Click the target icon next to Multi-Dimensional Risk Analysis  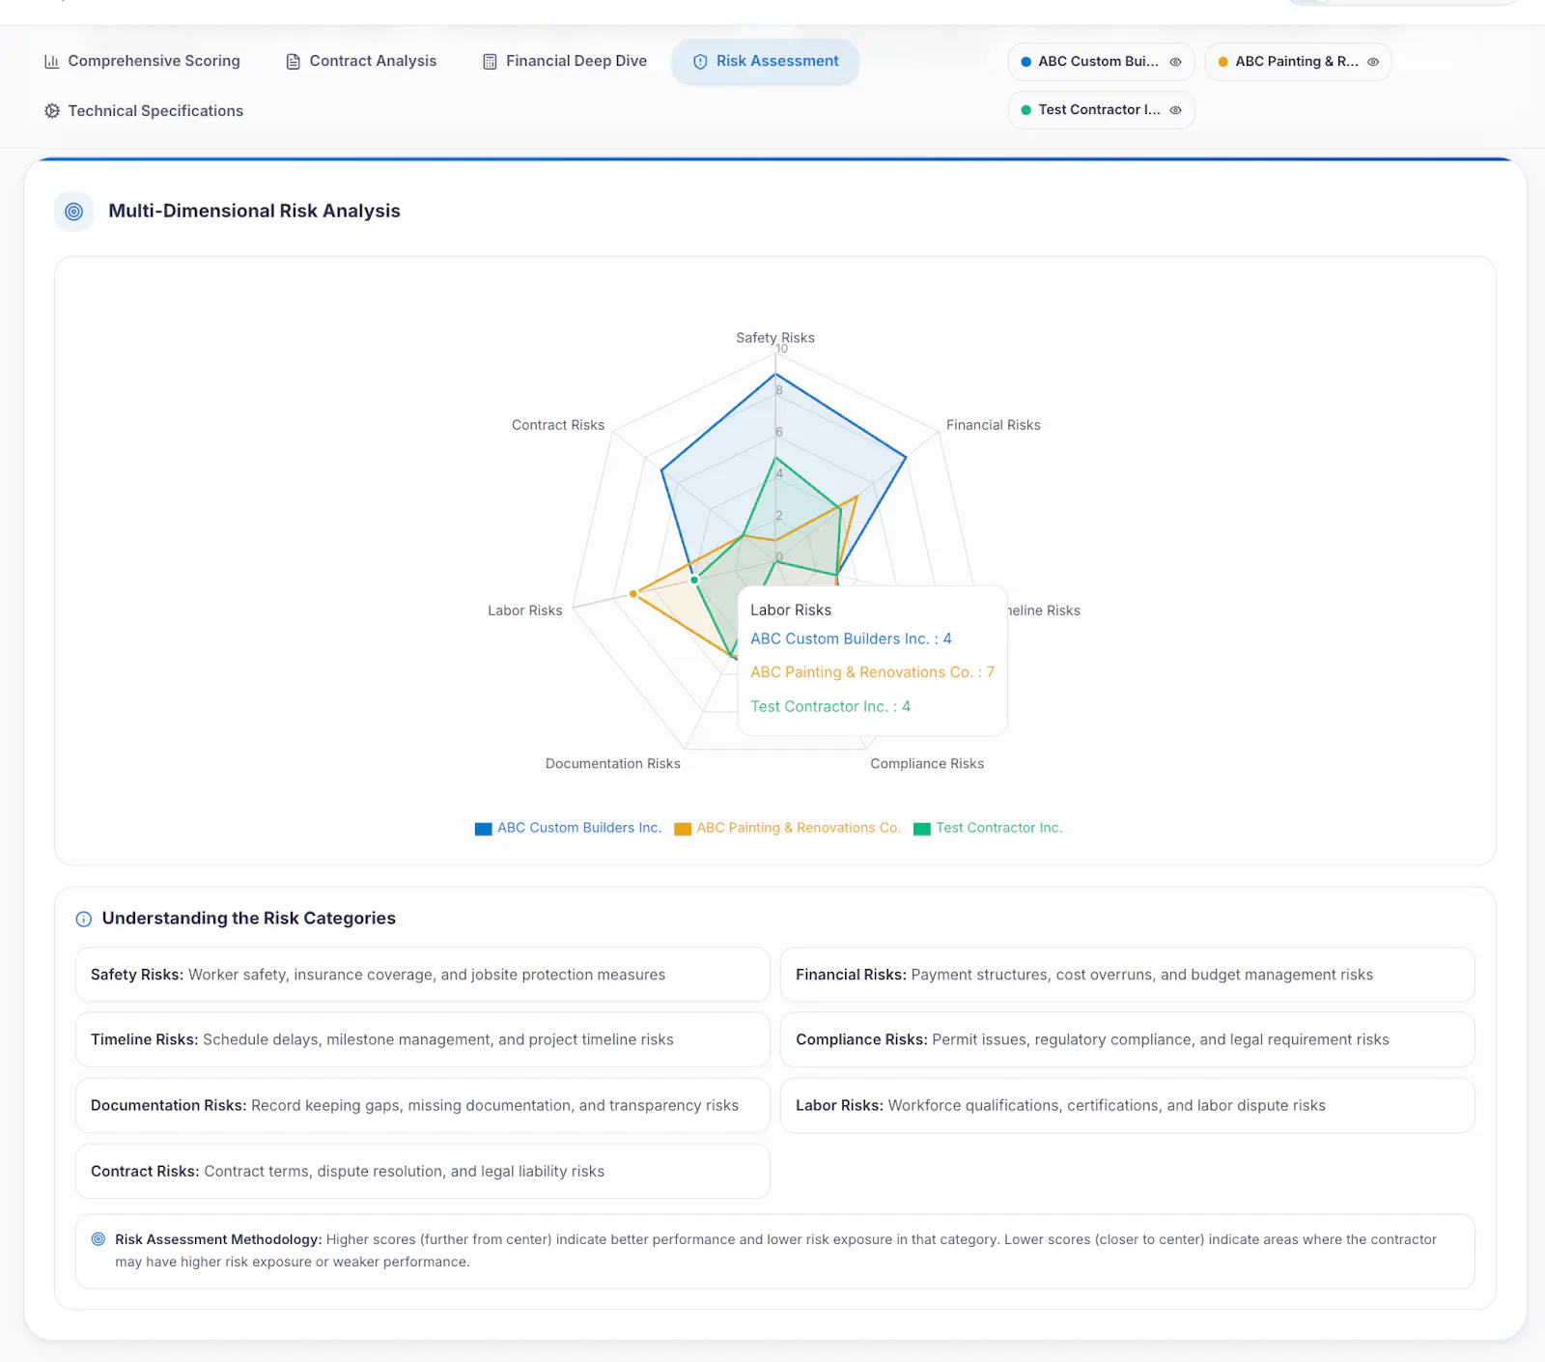73,212
